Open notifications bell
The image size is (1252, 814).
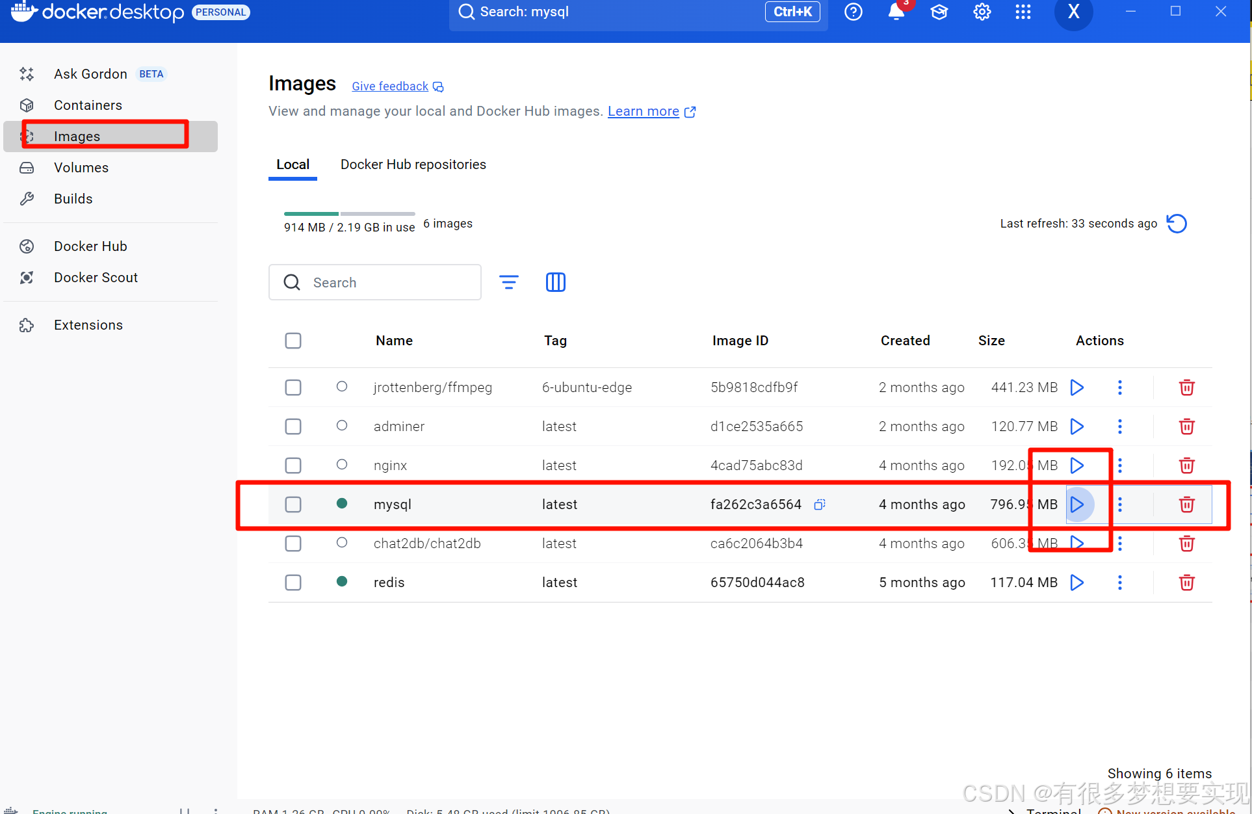click(x=896, y=12)
